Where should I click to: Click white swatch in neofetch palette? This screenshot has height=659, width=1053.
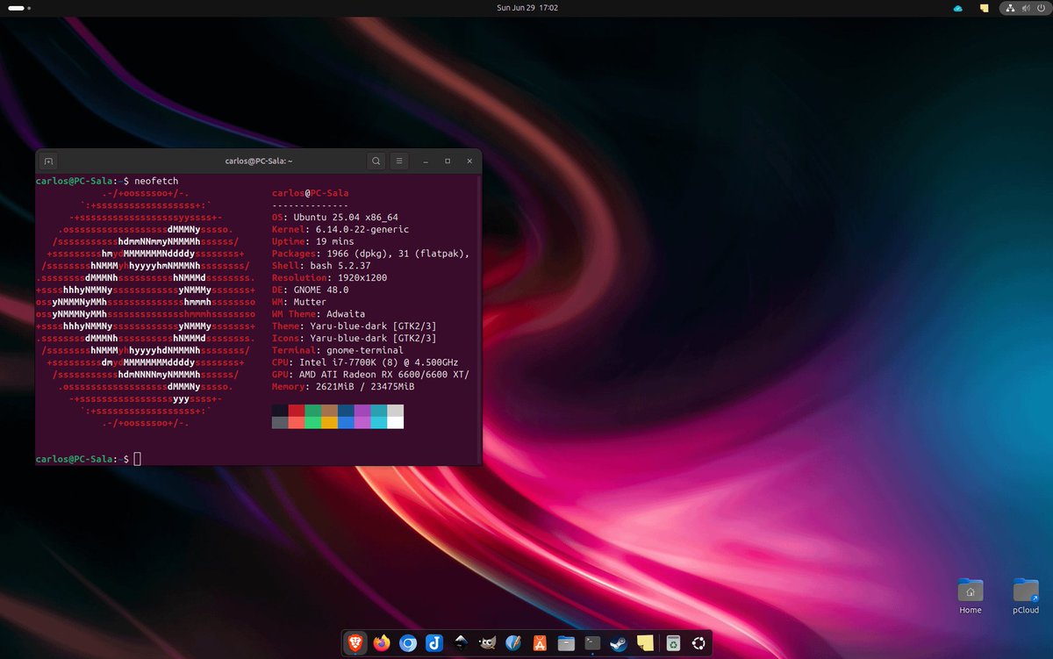pos(395,422)
